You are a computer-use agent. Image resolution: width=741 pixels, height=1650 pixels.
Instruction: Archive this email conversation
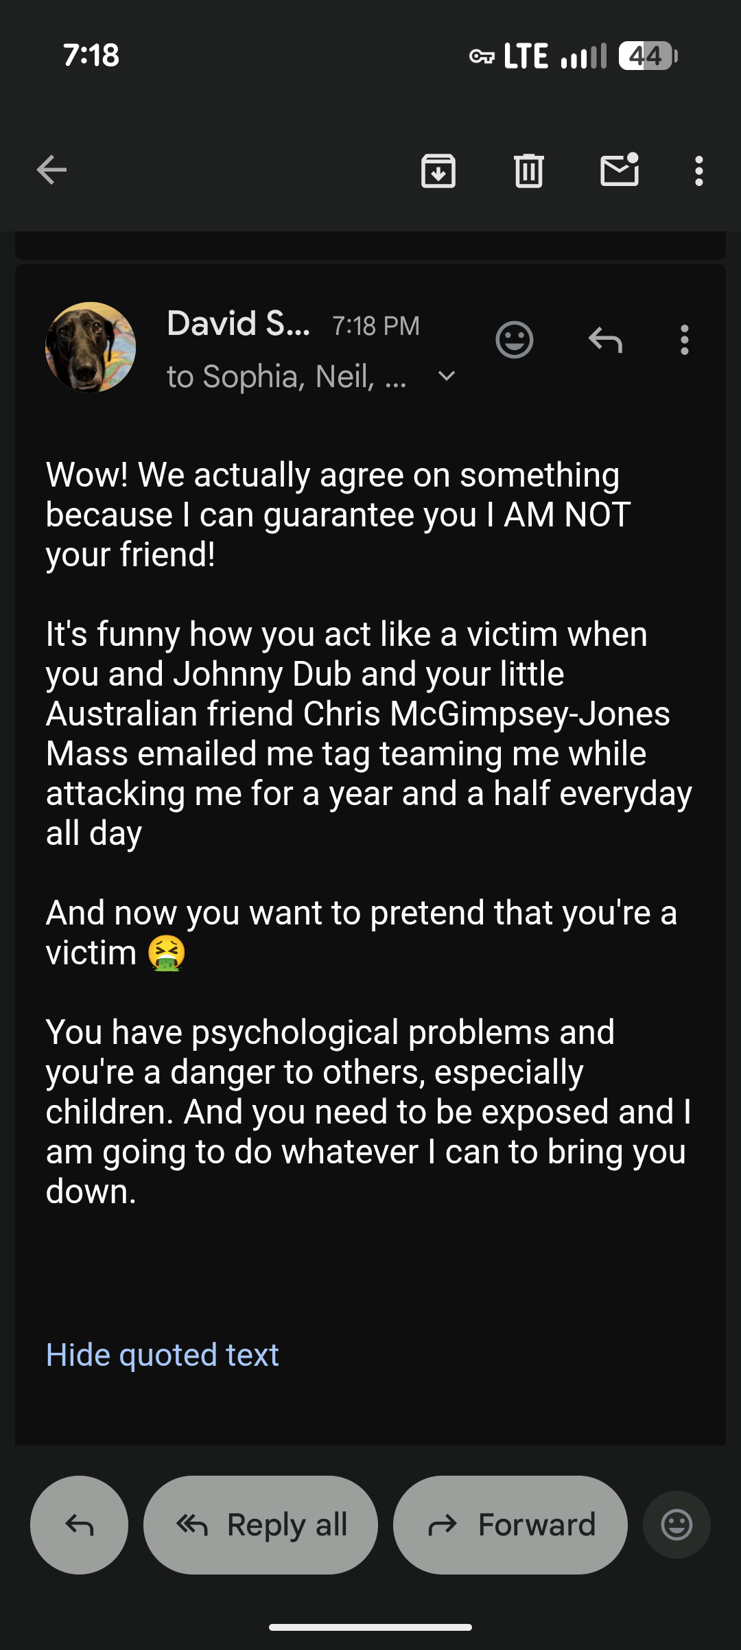tap(438, 171)
